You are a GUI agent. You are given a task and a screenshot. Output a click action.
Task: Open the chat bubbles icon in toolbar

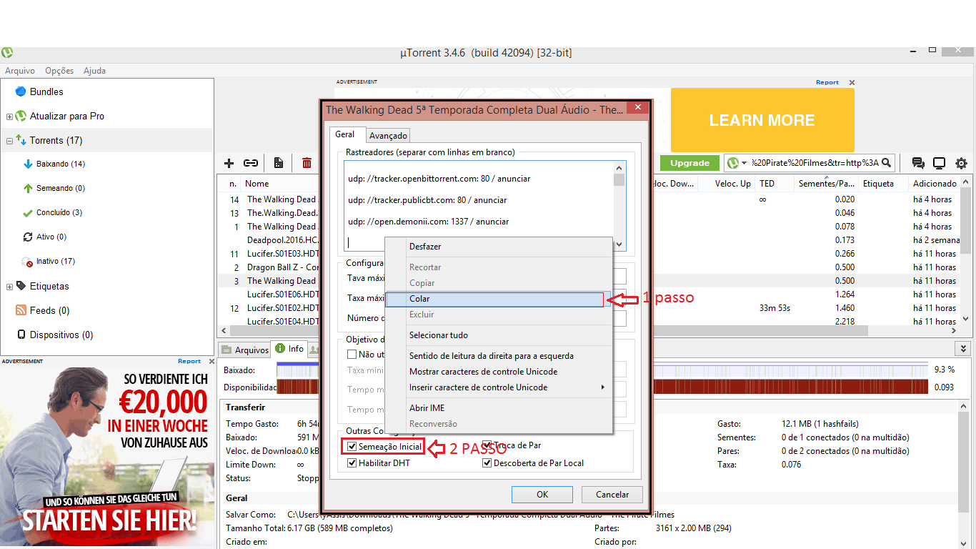coord(918,163)
